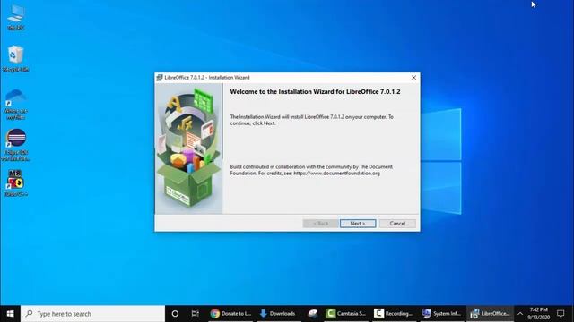Click the LibreOffice... taskbar button
The image size is (574, 322).
[491, 314]
